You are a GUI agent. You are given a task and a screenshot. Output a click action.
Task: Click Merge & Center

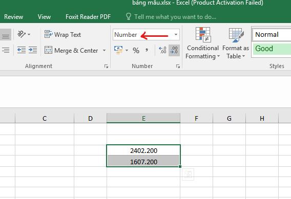click(x=71, y=50)
